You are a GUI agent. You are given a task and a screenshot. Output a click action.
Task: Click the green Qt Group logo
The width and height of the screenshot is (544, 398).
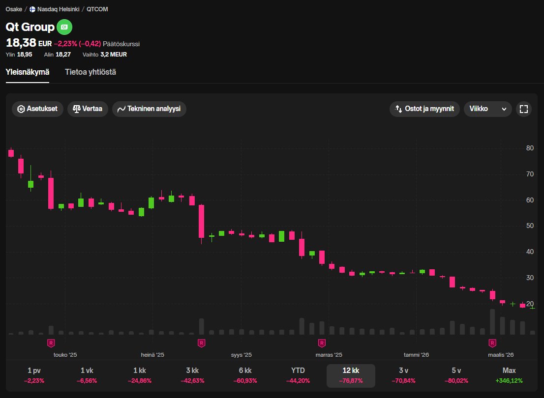point(64,27)
